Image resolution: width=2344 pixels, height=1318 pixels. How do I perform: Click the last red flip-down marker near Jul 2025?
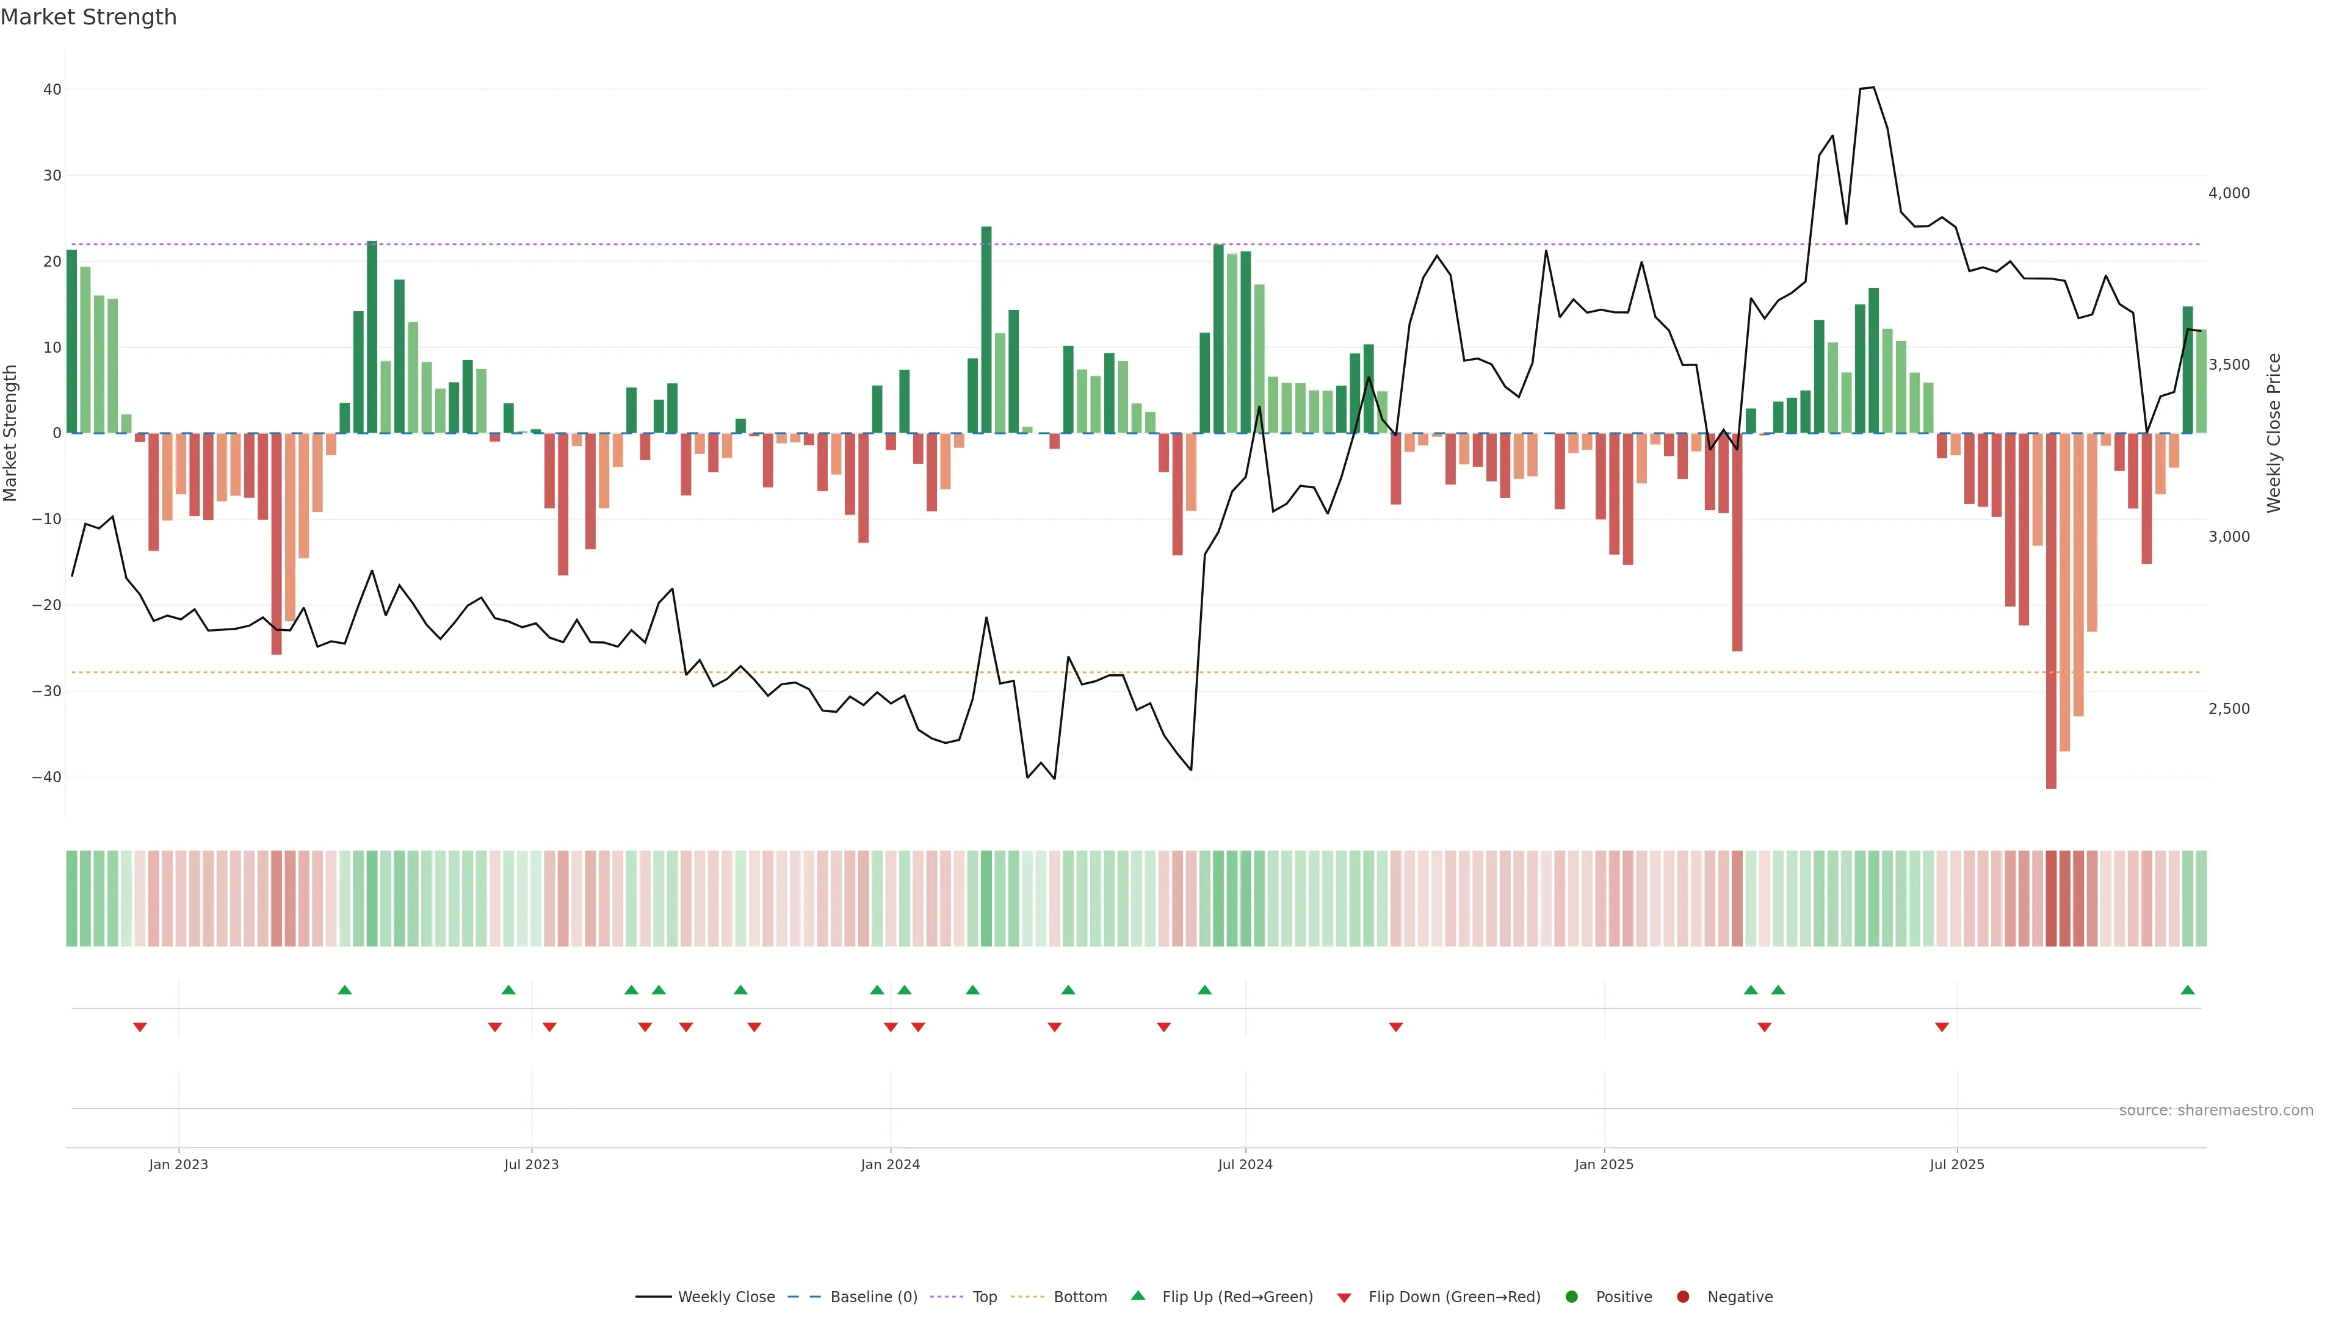coord(1942,1027)
